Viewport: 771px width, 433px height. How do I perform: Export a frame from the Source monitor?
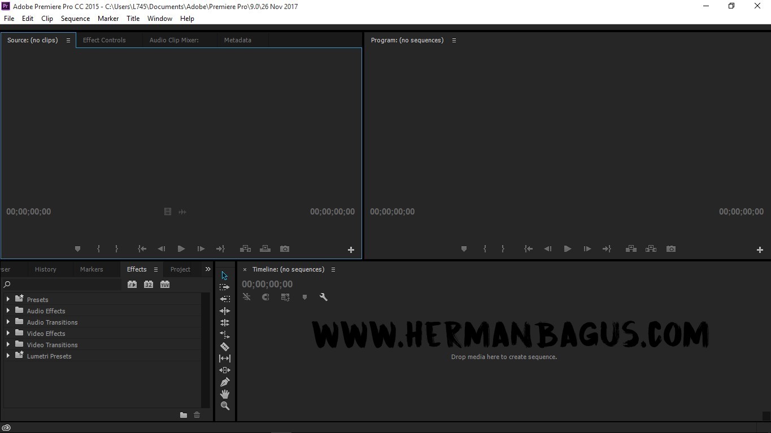[x=285, y=249]
